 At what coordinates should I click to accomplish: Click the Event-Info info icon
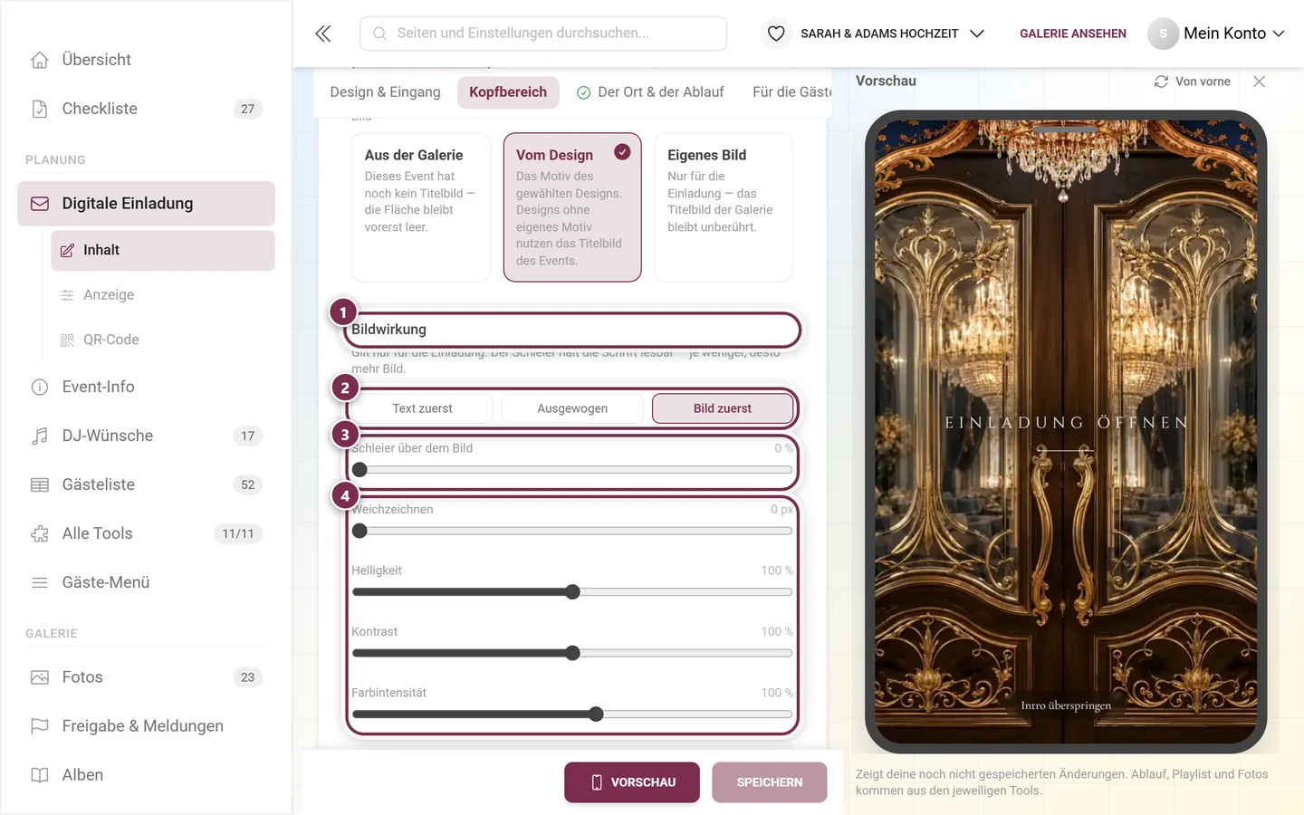tap(40, 388)
